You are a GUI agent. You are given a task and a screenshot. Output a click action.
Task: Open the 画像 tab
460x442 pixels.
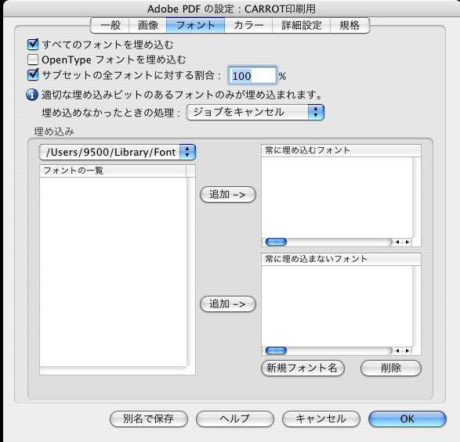pyautogui.click(x=147, y=25)
